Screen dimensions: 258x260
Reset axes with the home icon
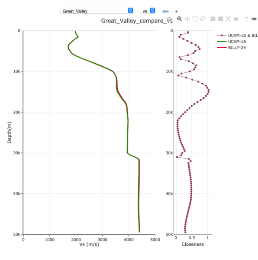click(236, 19)
